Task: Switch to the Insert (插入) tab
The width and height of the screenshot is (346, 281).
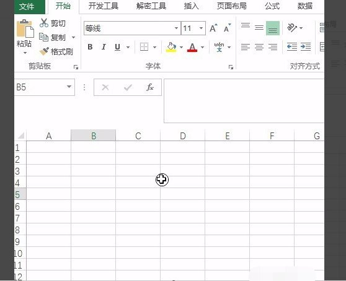Action: (192, 6)
